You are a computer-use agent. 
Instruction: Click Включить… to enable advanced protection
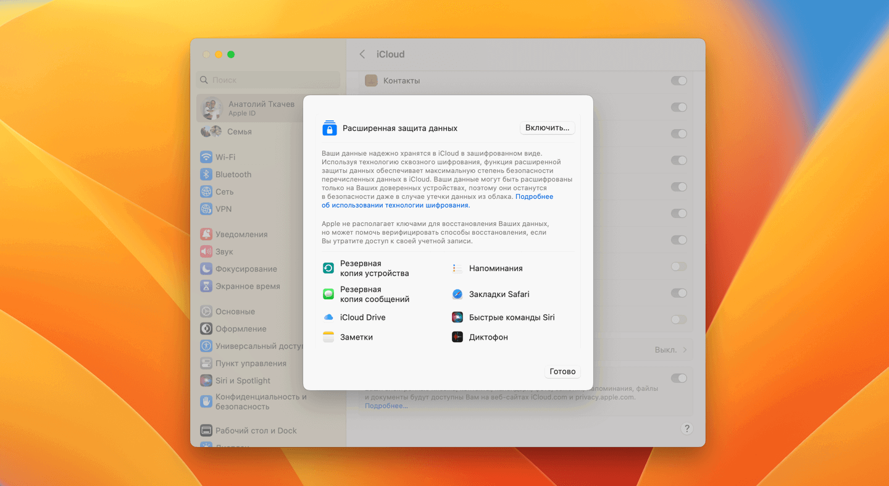[548, 128]
